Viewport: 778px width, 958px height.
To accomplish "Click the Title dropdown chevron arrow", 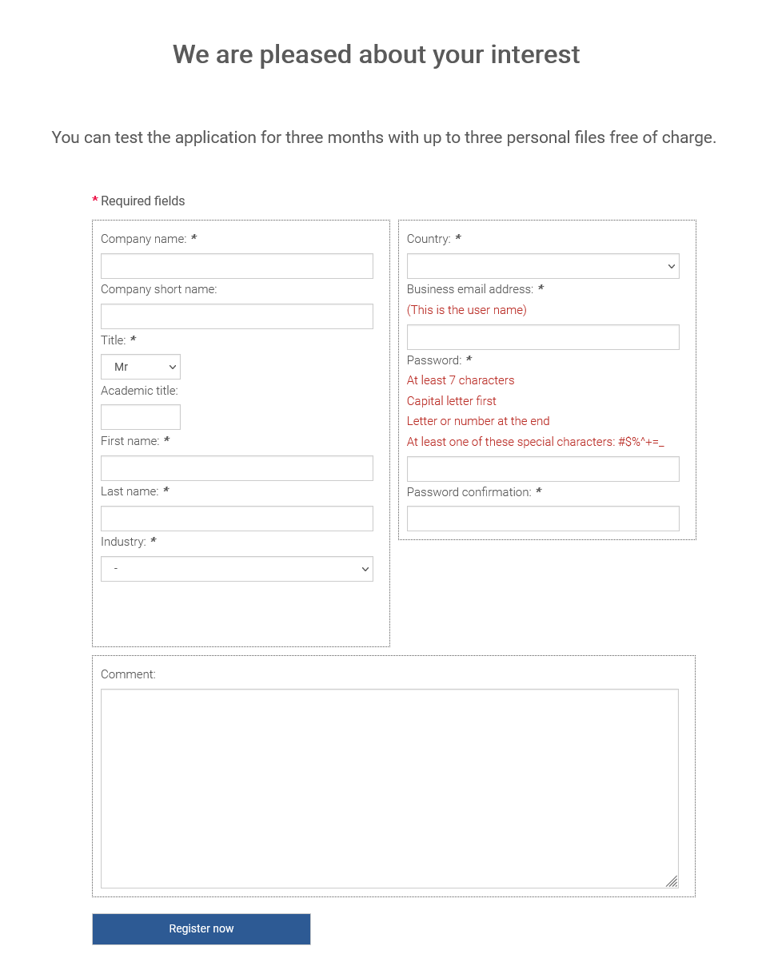I will (x=173, y=368).
